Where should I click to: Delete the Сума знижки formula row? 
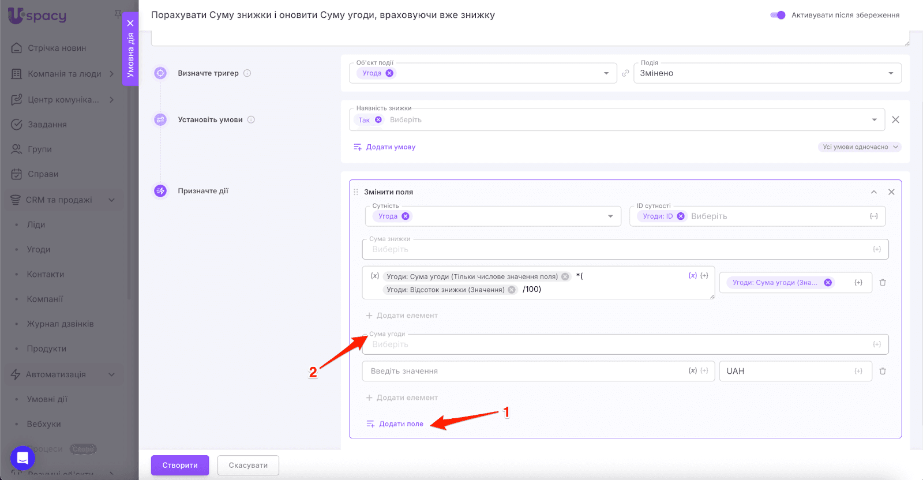pos(882,283)
